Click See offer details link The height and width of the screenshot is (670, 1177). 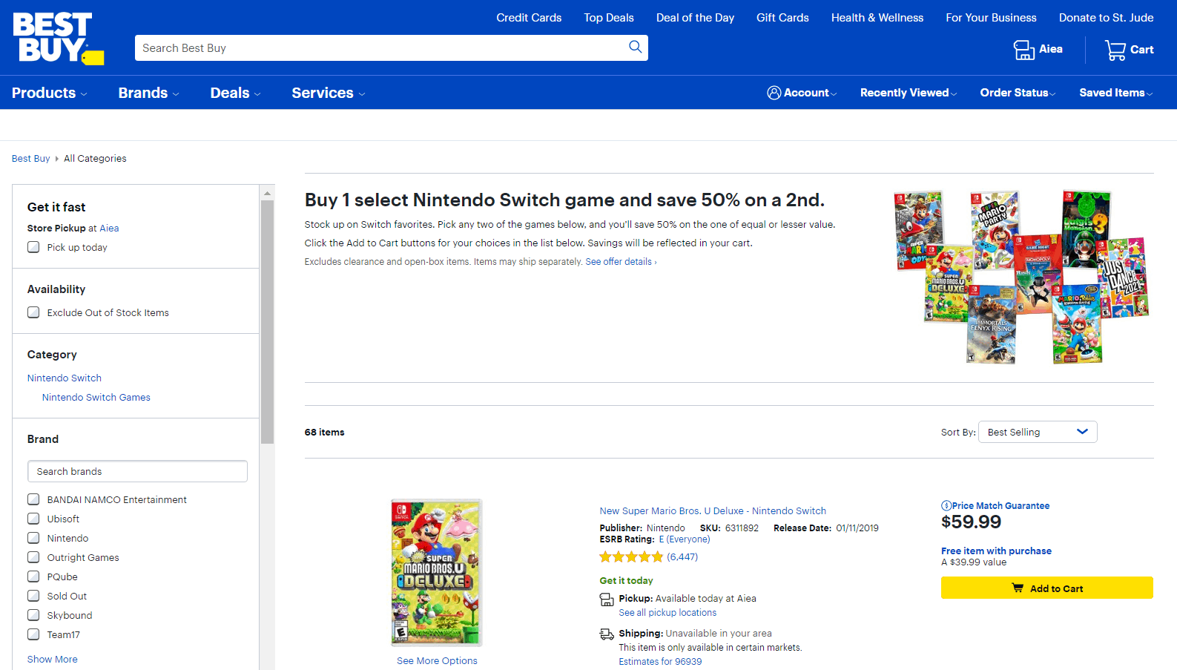[x=621, y=262]
